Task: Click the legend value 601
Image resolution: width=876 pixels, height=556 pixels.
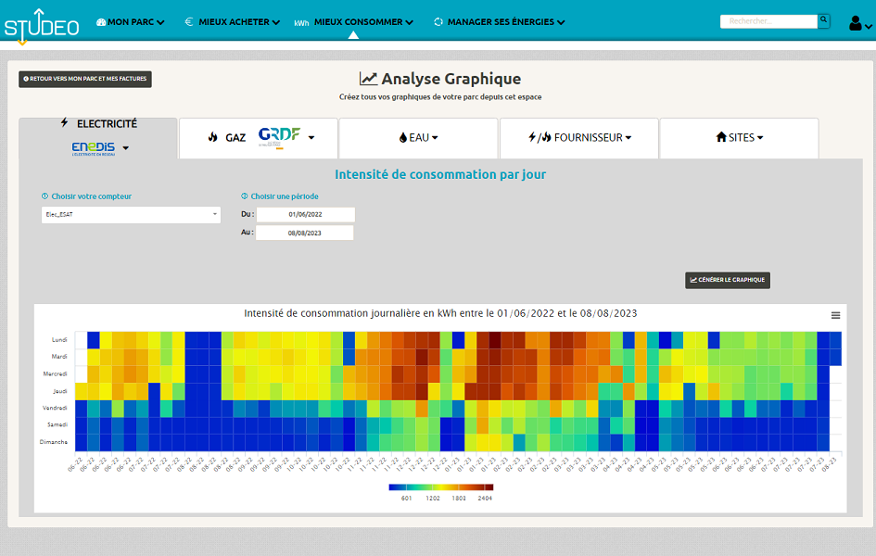Action: (406, 498)
